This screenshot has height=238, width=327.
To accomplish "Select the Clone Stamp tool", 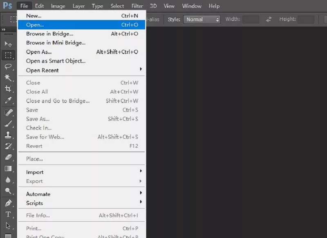I will pyautogui.click(x=8, y=135).
